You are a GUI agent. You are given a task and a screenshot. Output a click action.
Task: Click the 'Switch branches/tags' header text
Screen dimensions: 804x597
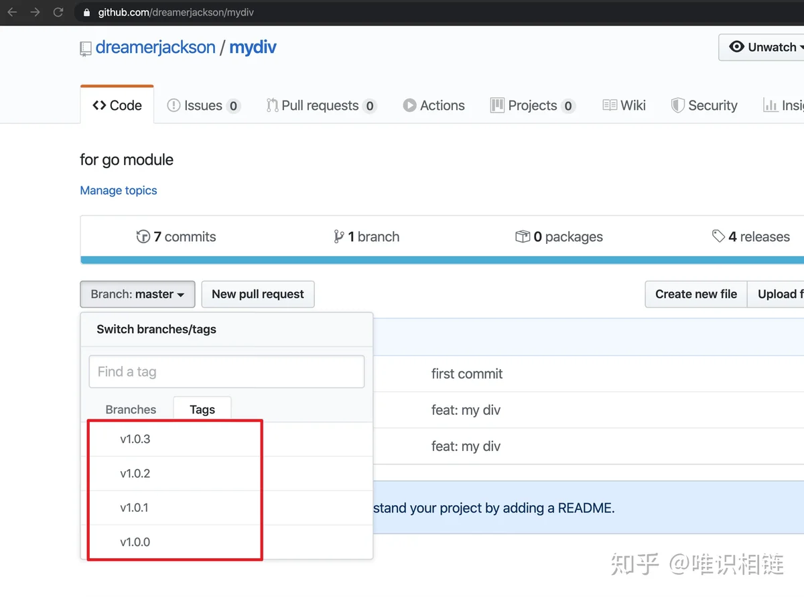click(156, 329)
